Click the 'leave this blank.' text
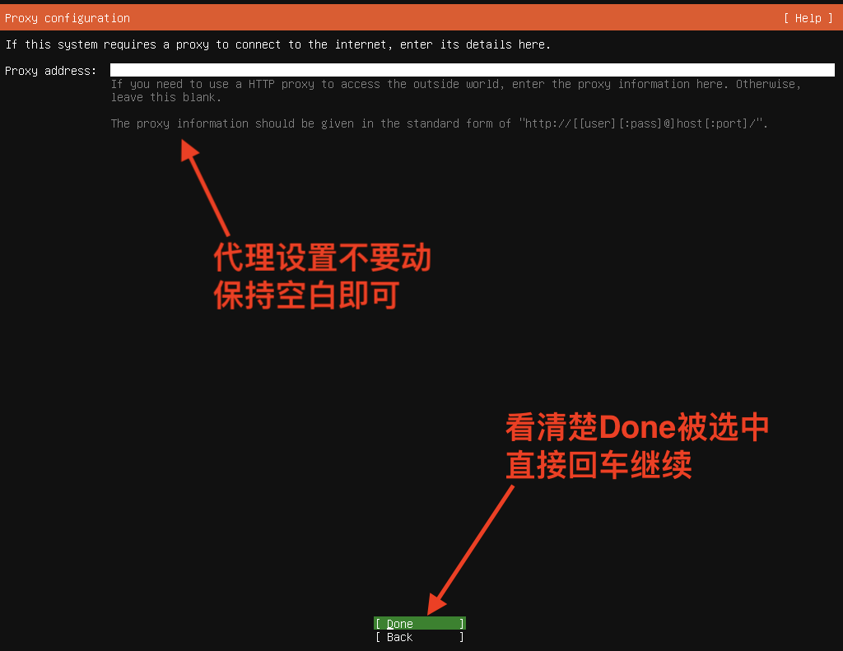The image size is (843, 651). click(166, 97)
